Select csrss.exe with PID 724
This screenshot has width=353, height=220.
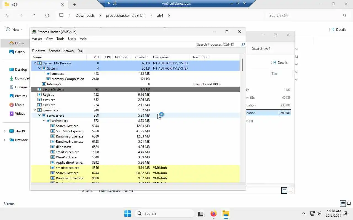coord(135,105)
